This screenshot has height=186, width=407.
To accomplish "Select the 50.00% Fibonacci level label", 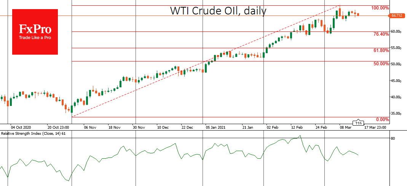I will click(x=381, y=64).
